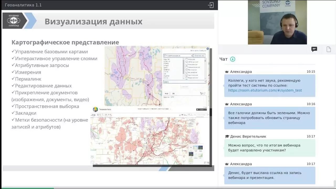Click the message about зелеными галочки
The image size is (336, 189).
point(270,118)
